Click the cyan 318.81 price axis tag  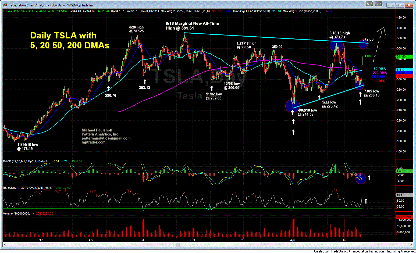(404, 70)
